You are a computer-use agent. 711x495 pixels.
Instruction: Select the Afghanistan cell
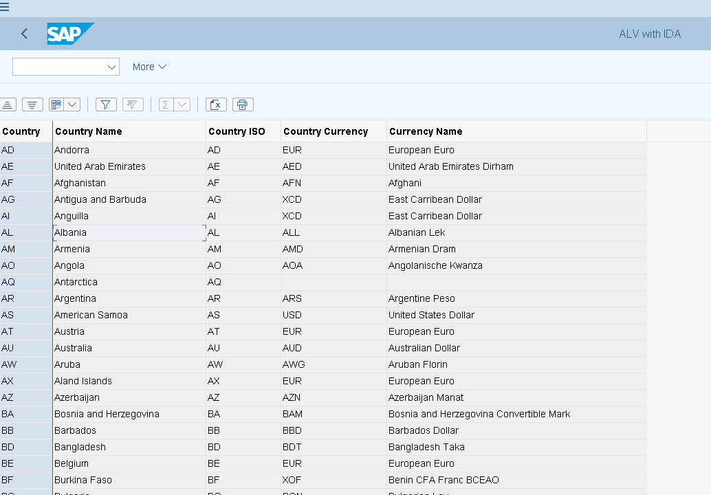point(129,183)
